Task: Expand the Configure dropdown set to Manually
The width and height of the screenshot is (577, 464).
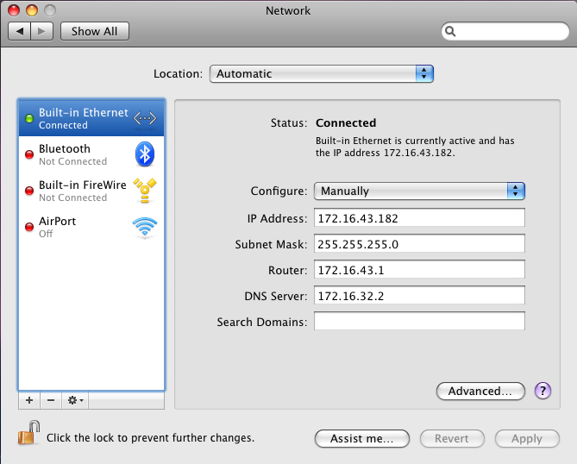Action: tap(419, 191)
